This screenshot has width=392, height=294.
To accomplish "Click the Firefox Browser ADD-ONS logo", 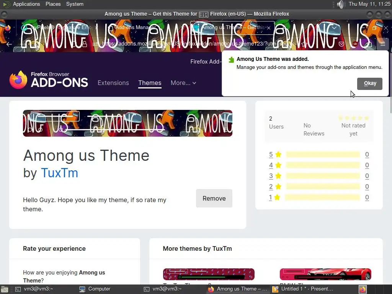I will coord(49,80).
